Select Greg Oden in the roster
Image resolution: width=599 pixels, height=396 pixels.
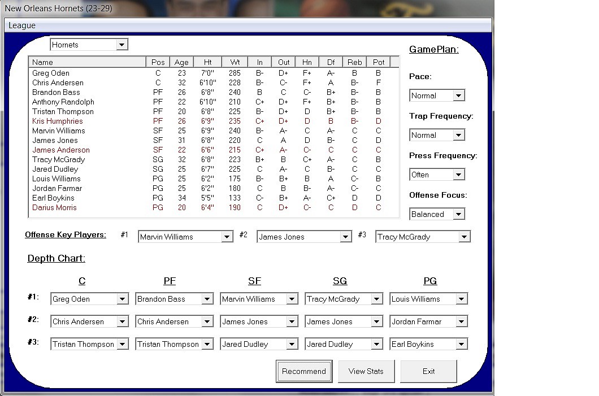pos(214,73)
